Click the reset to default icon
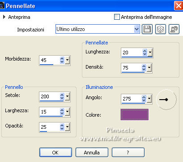Image resolution: width=183 pixels, height=162 pixels. point(174,29)
